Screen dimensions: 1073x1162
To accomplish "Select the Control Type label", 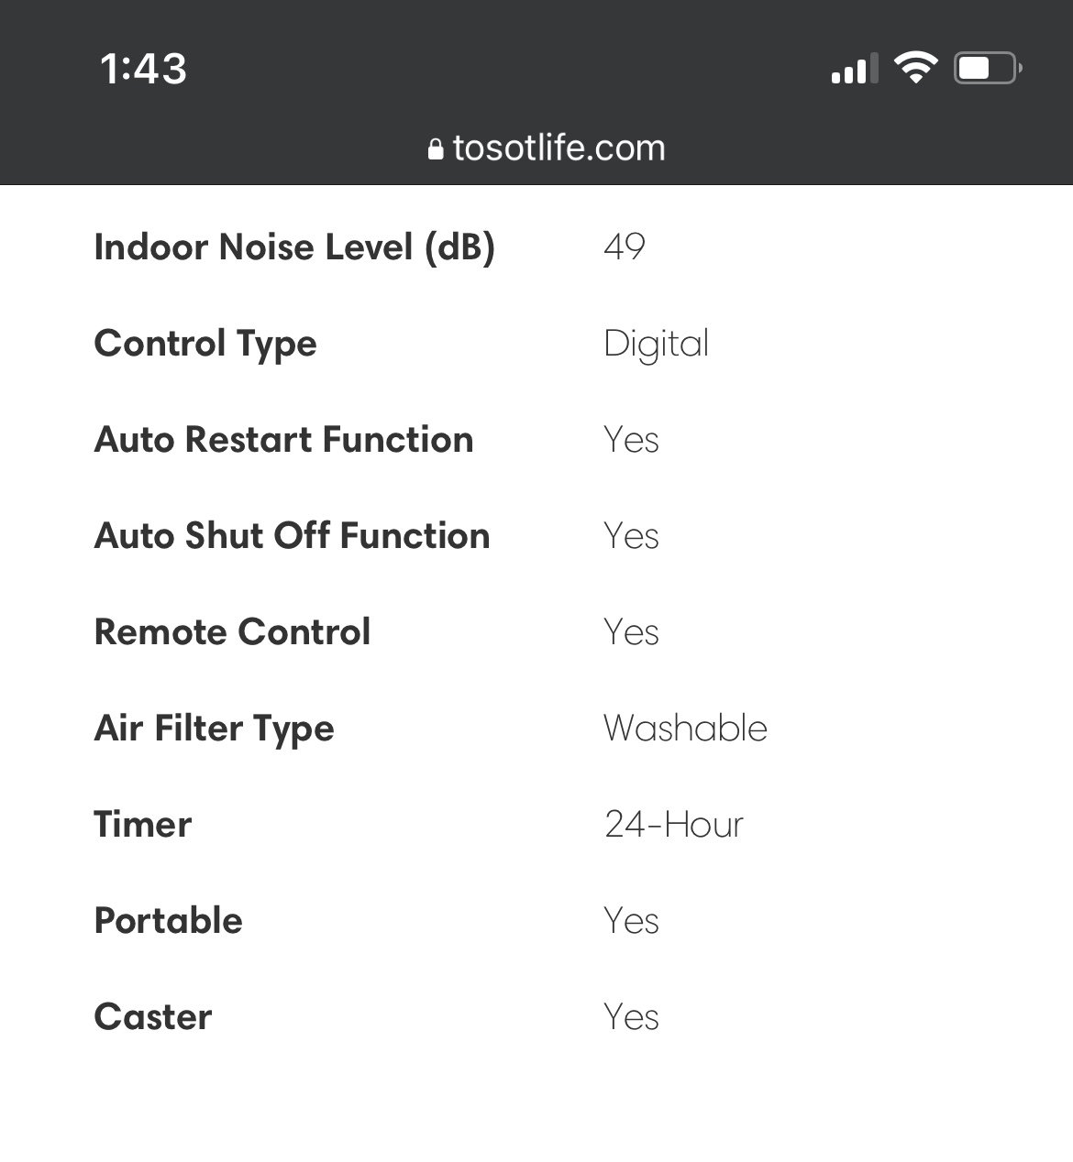I will [205, 345].
